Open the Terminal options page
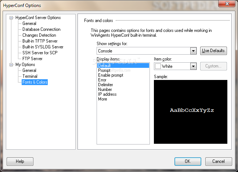The width and height of the screenshot is (238, 172). pos(30,76)
